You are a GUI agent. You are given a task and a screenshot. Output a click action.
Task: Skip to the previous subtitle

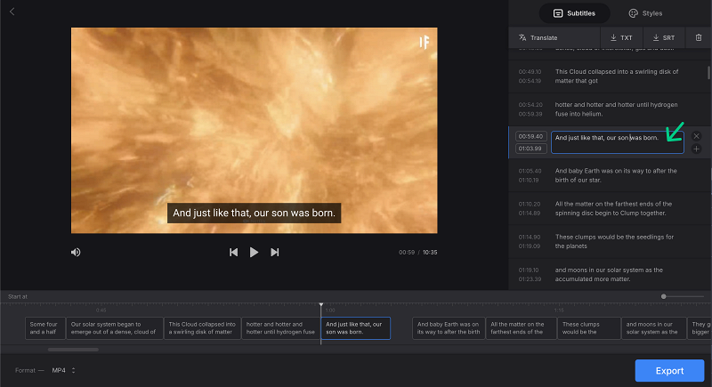(x=233, y=253)
